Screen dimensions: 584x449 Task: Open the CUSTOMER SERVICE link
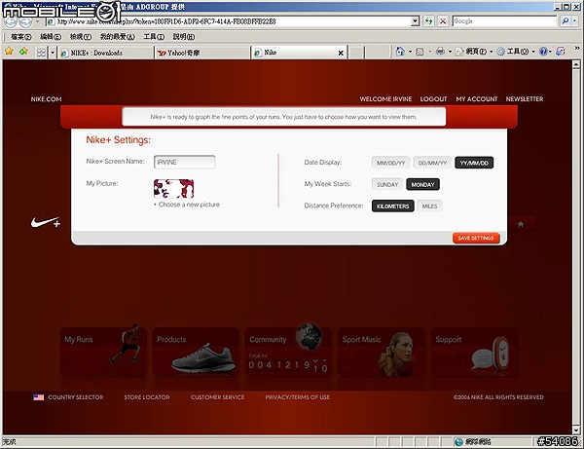click(x=217, y=397)
